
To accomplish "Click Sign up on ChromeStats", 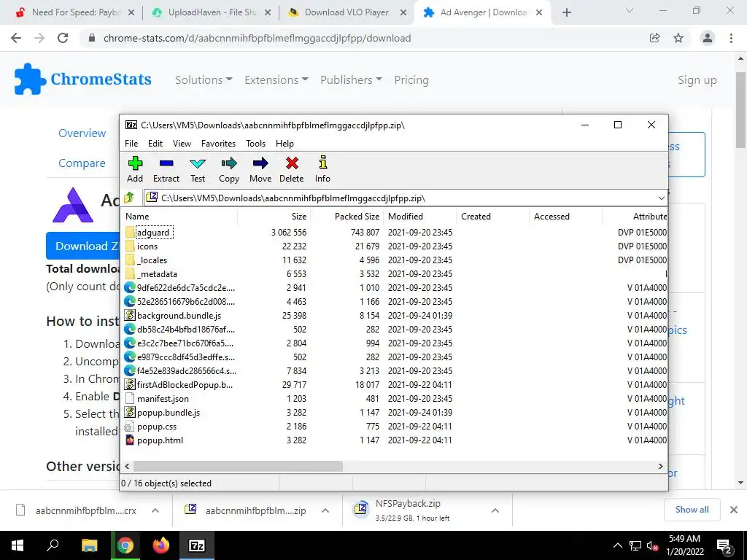I will tap(697, 80).
